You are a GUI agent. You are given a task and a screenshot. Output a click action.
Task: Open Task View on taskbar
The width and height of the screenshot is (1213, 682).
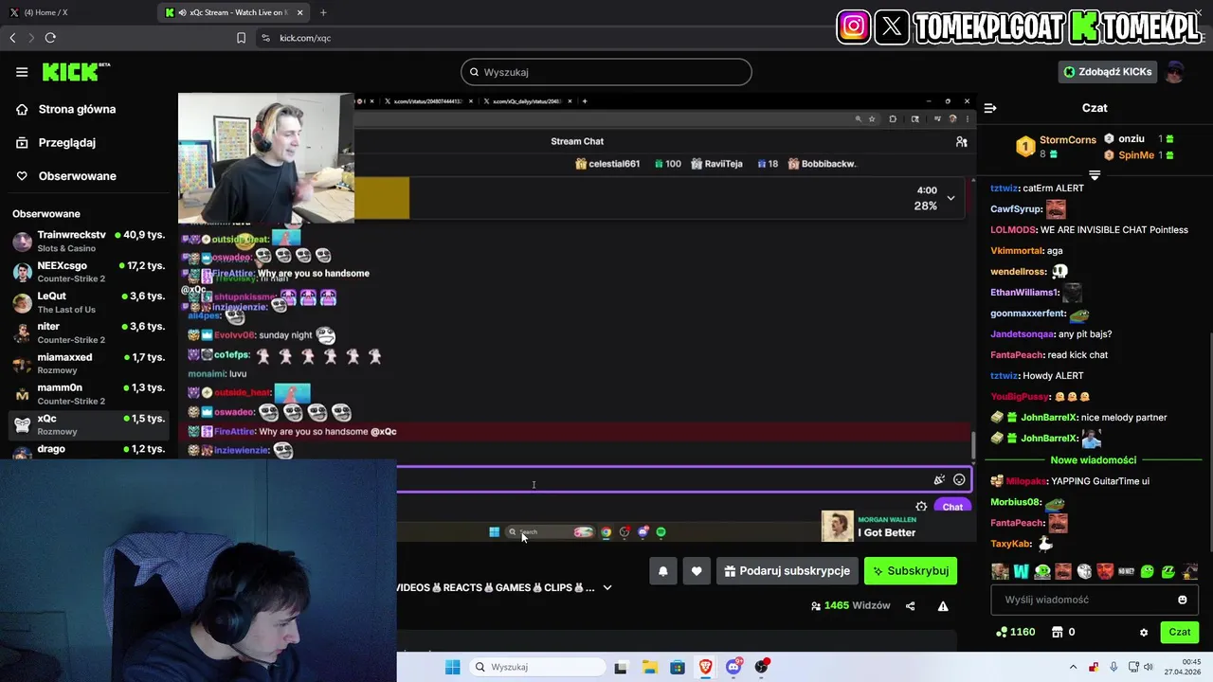tap(621, 667)
